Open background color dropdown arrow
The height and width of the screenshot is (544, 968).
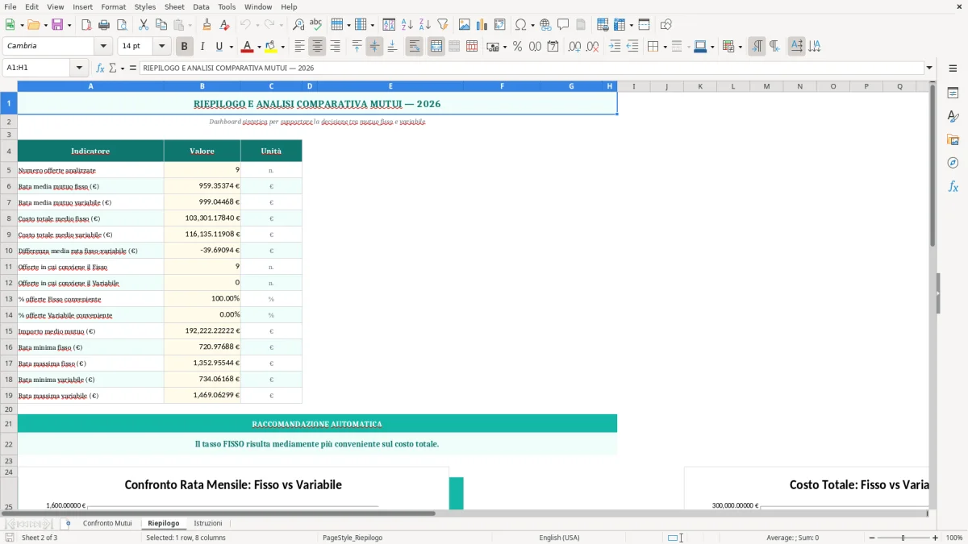click(x=282, y=47)
